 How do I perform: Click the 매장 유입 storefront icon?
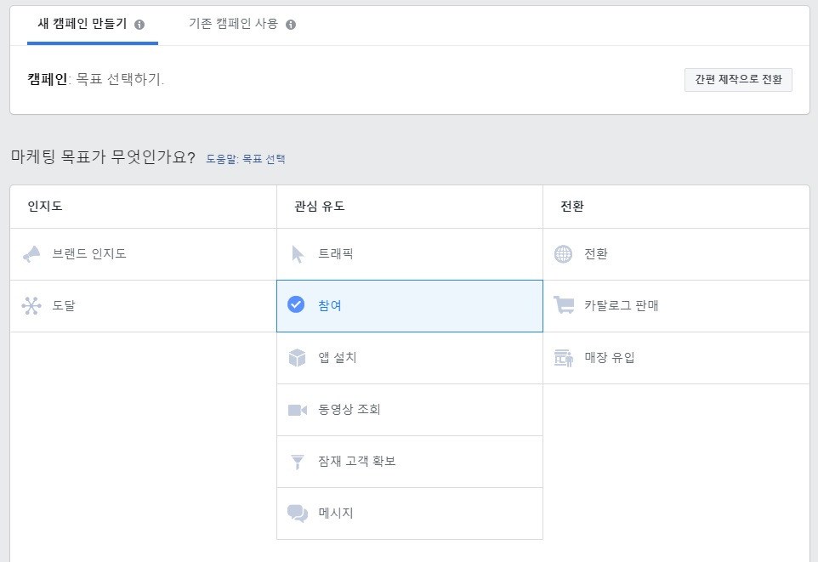tap(563, 357)
